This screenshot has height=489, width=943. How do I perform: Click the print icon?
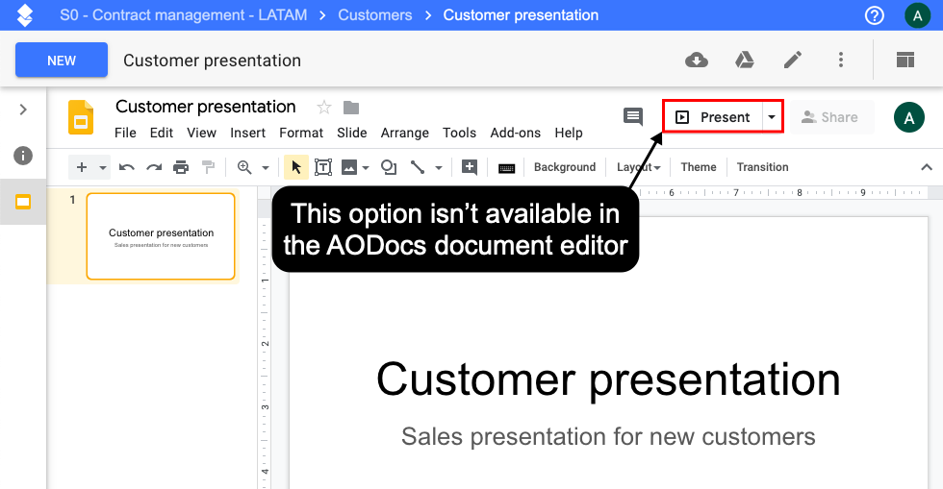click(181, 167)
